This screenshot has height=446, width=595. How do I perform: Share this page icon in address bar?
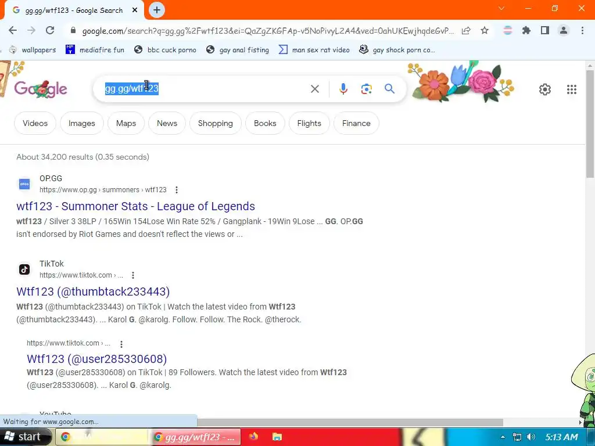(x=466, y=31)
